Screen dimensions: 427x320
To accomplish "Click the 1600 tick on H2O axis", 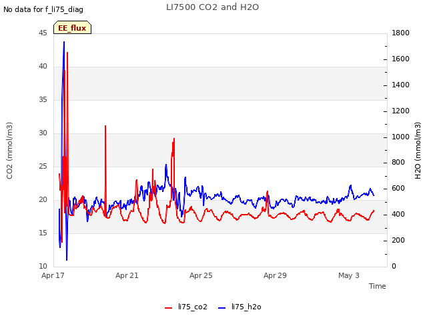I will 400,59.
